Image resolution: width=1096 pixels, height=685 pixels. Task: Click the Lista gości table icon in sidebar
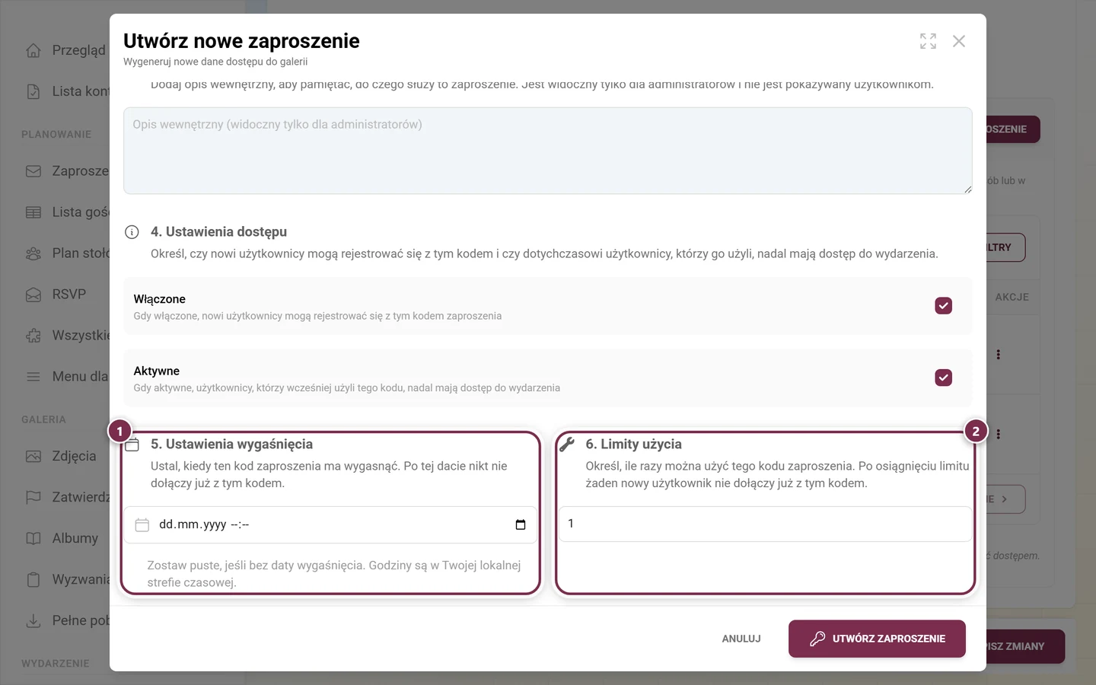[x=33, y=212]
